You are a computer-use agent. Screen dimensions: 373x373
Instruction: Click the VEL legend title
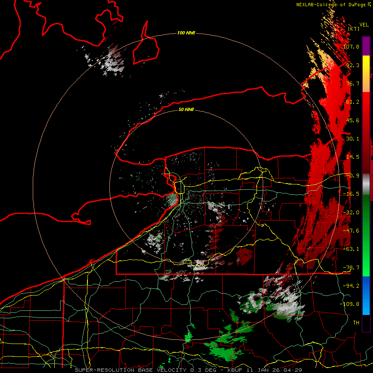(x=364, y=25)
